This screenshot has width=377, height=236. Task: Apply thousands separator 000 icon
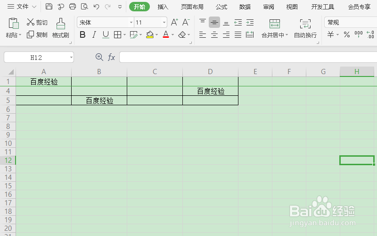[x=359, y=34]
